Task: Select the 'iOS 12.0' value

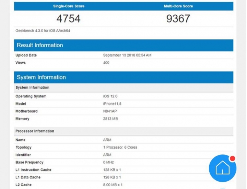Action: click(x=110, y=96)
